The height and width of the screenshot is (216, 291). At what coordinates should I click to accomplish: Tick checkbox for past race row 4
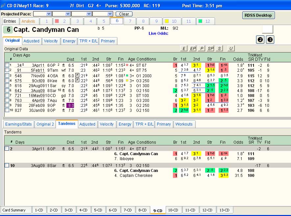tap(7, 80)
